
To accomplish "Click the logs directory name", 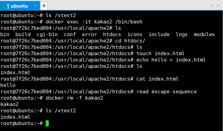I will pos(181,34).
